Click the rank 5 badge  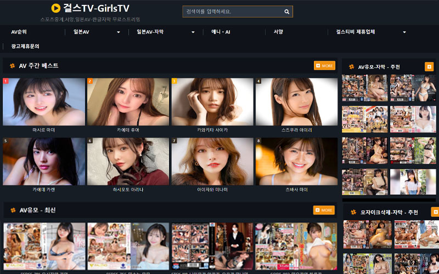pos(5,141)
